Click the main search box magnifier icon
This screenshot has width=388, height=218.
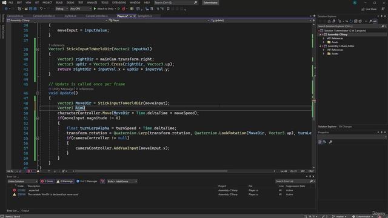195,2
